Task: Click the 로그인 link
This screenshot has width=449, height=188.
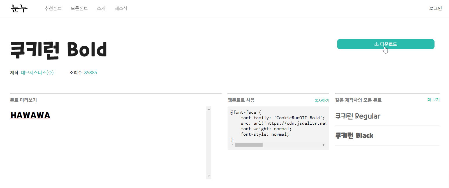Action: coord(435,8)
